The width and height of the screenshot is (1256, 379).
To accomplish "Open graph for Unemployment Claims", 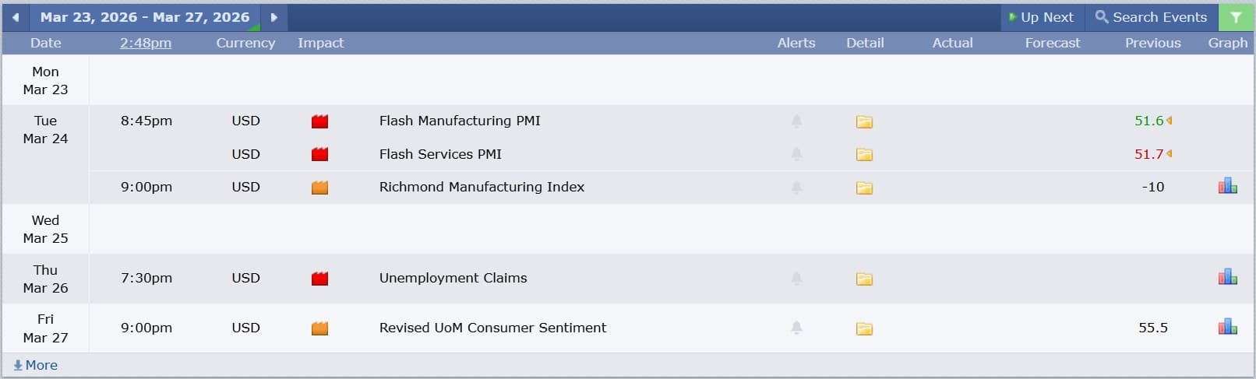I will (1227, 278).
